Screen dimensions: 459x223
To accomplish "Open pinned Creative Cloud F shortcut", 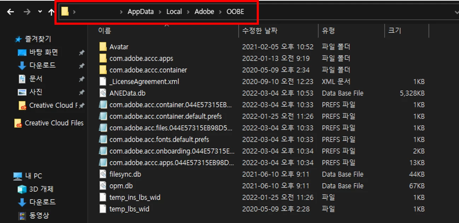I will [x=53, y=105].
